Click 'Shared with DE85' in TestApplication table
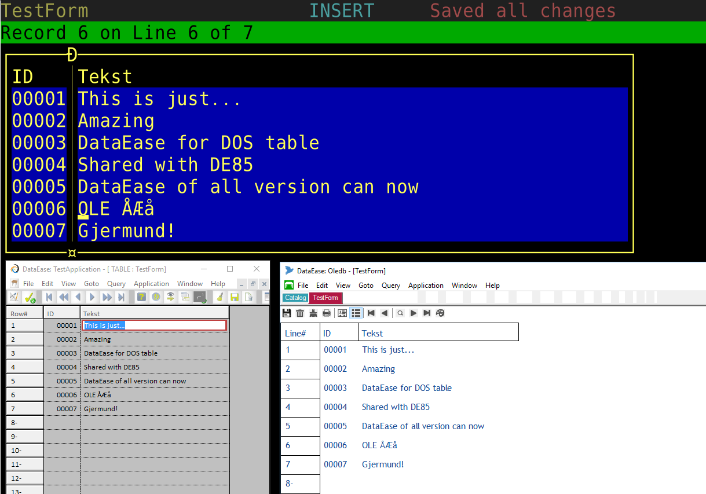706x494 pixels. pyautogui.click(x=112, y=367)
